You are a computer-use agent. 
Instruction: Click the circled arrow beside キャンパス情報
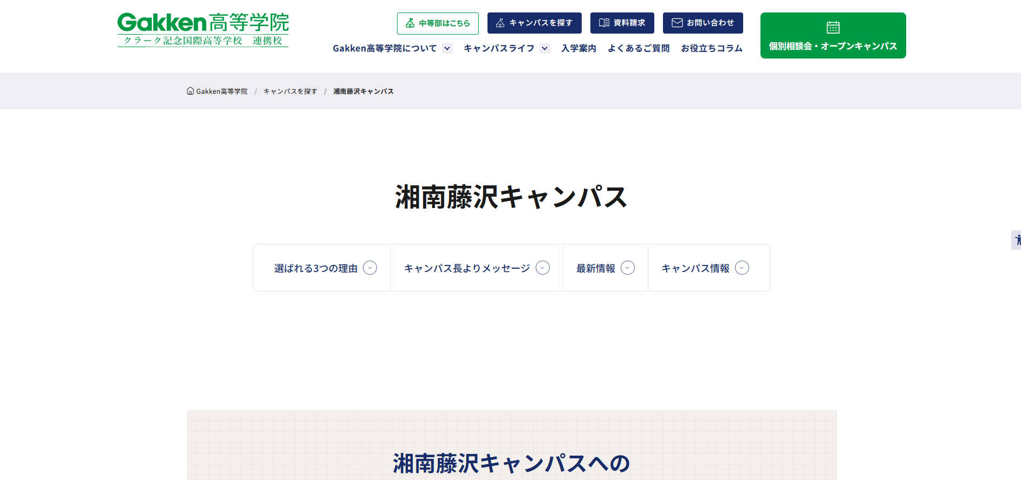coord(742,268)
